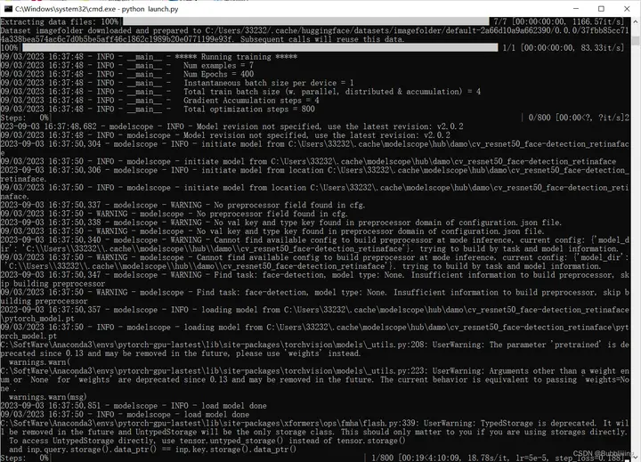Viewport: 641px width, 462px height.
Task: Click 'Instantaneous batch size per device = 1'
Action: click(269, 83)
